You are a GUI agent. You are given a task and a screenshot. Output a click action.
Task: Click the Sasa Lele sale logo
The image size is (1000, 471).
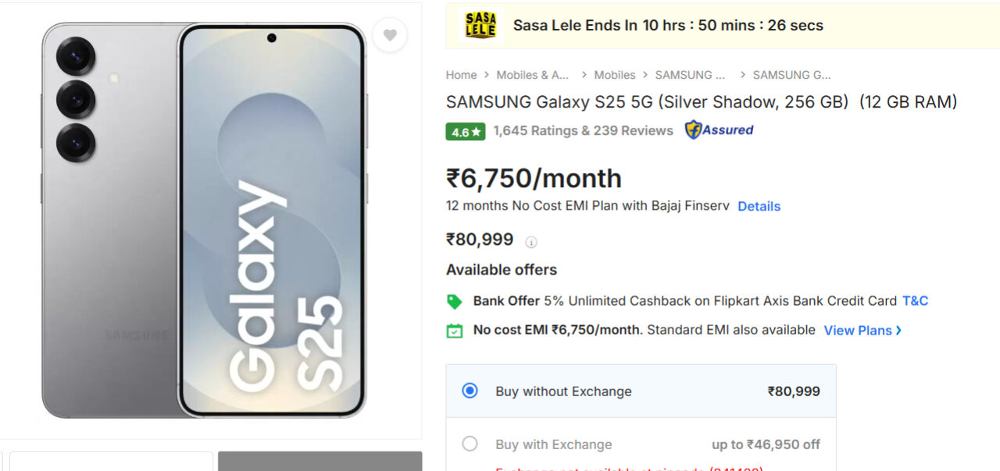point(480,25)
